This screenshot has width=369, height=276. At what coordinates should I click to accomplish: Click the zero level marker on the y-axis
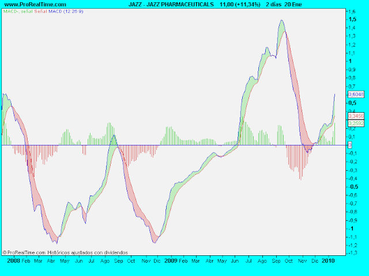pyautogui.click(x=350, y=145)
